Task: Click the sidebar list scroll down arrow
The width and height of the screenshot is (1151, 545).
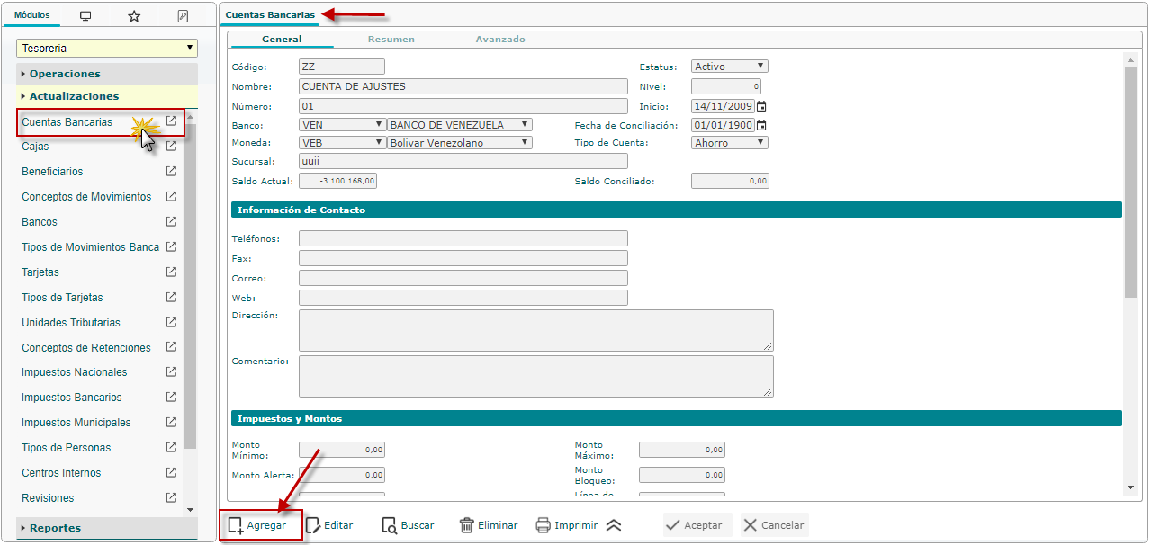Action: (x=190, y=509)
